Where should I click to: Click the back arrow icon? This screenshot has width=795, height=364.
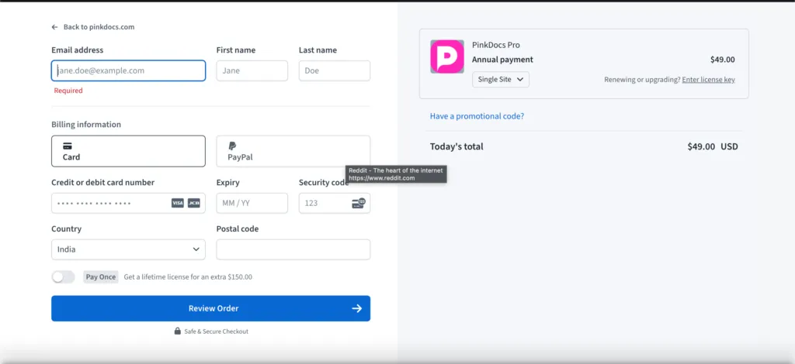(55, 27)
